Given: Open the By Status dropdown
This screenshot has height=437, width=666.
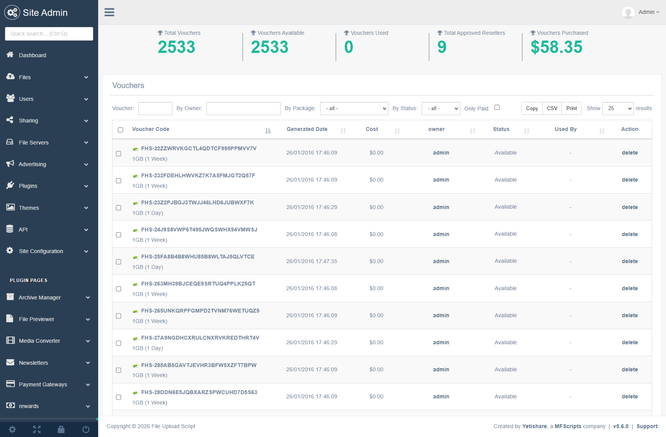Looking at the screenshot, I should (x=441, y=109).
